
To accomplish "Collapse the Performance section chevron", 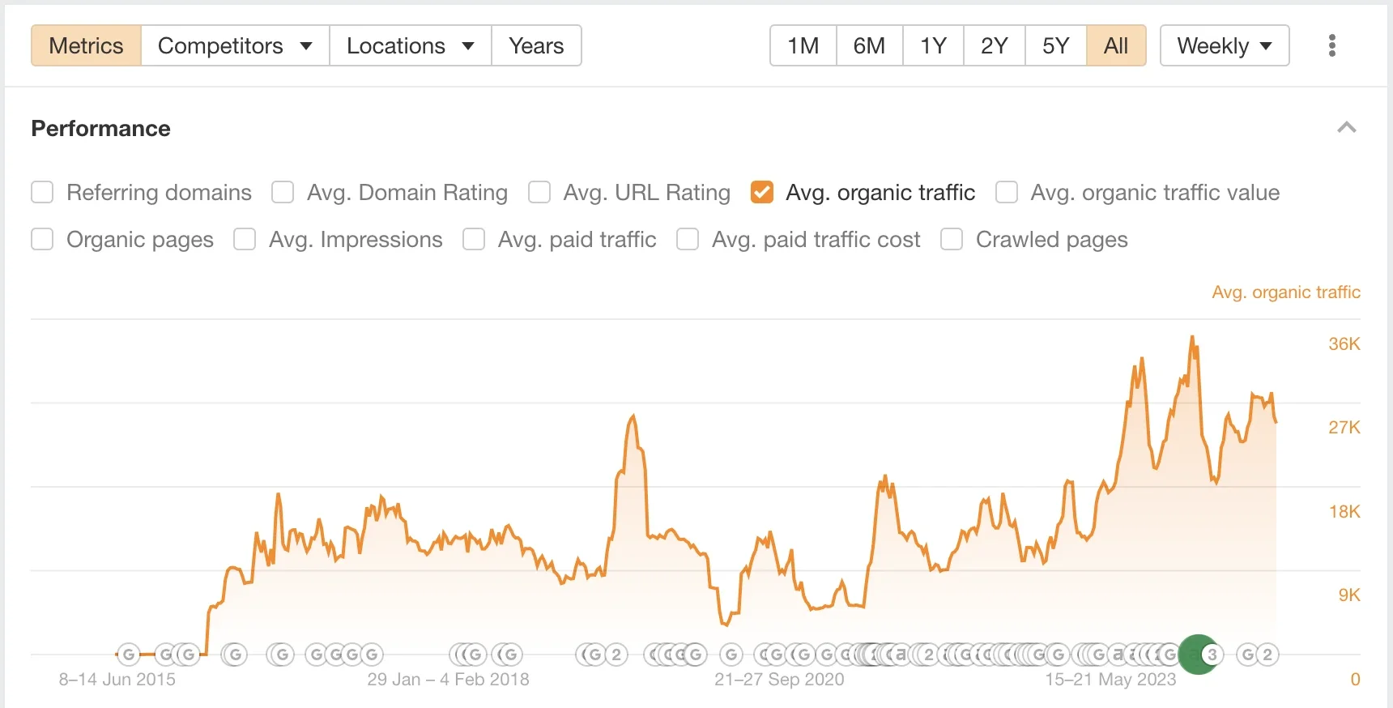I will [1346, 128].
